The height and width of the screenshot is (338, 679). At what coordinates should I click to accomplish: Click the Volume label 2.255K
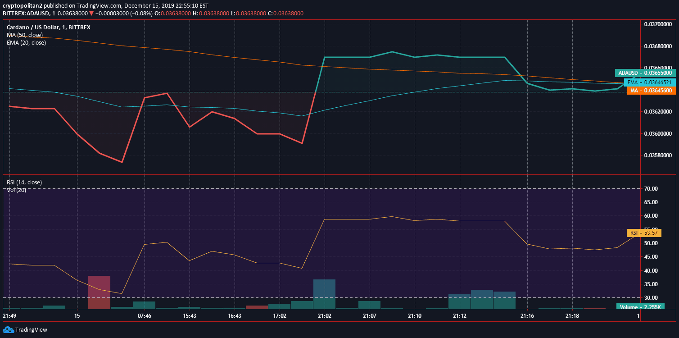(x=640, y=307)
